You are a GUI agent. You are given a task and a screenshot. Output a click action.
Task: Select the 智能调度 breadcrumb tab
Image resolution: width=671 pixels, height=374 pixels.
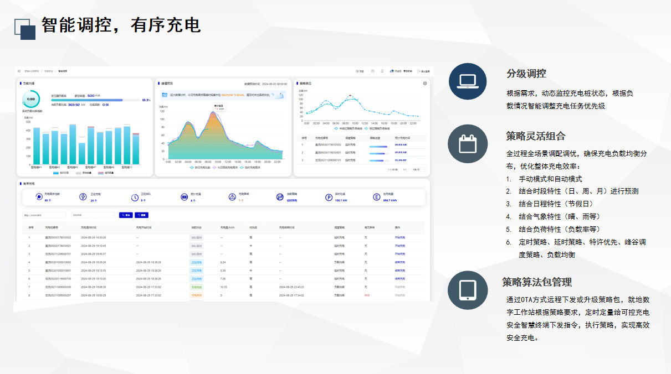(x=63, y=71)
